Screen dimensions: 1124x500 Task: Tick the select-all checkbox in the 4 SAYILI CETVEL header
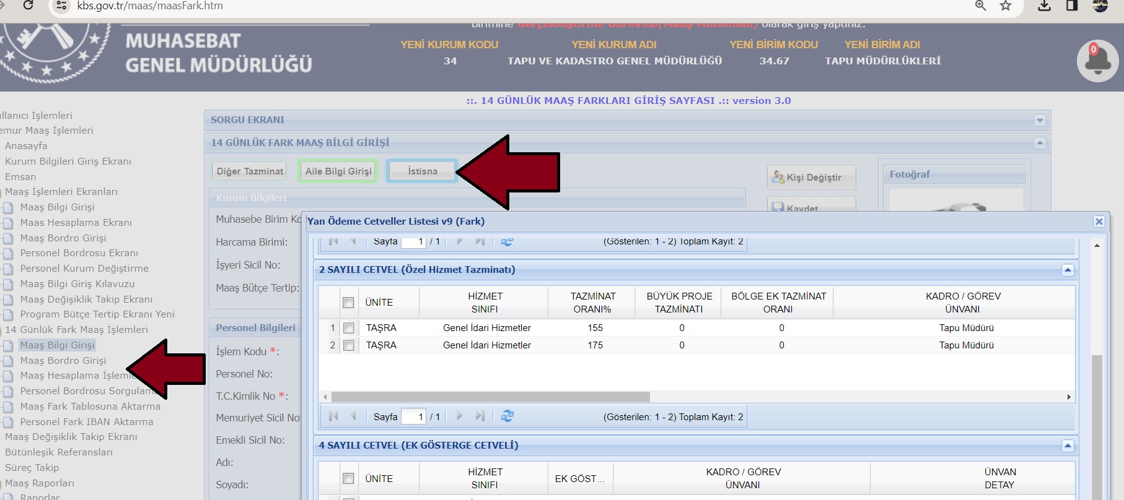point(348,478)
